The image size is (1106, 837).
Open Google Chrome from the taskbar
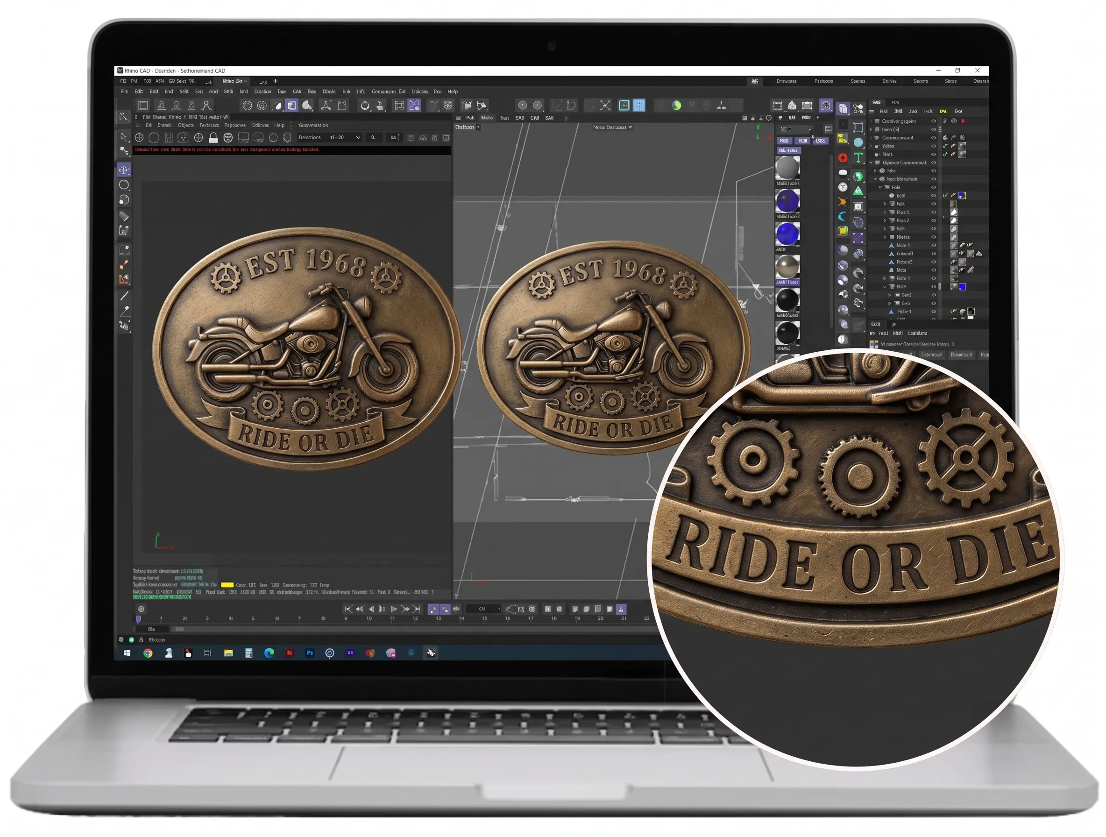(148, 653)
